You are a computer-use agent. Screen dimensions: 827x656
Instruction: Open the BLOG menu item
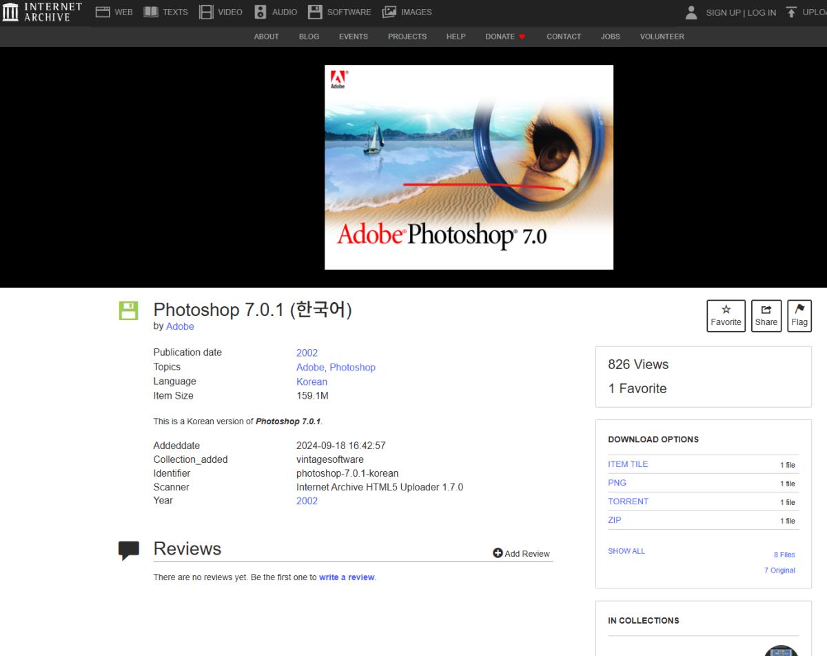tap(309, 37)
